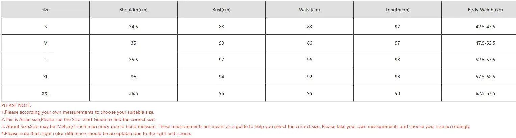
Task: Select the S size row label
Action: pyautogui.click(x=45, y=27)
